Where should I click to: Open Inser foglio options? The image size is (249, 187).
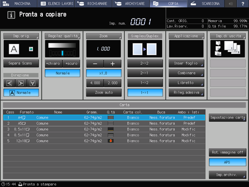tap(186, 64)
